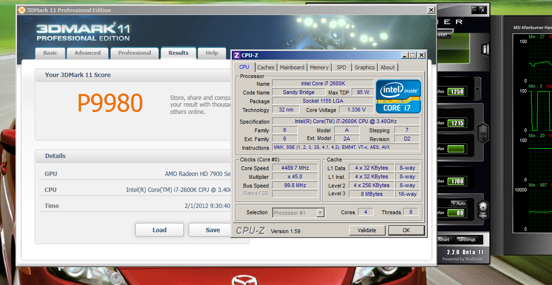552x285 pixels.
Task: Click the Validate button in CPU-Z
Action: (367, 230)
